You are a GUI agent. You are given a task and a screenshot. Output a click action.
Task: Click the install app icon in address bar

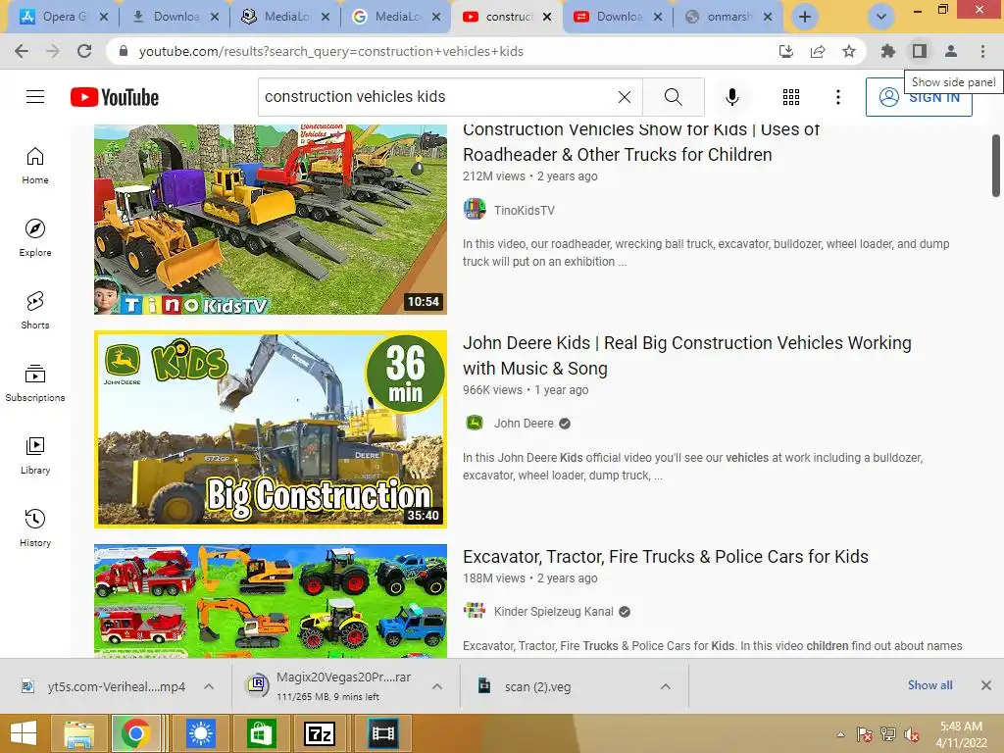785,51
